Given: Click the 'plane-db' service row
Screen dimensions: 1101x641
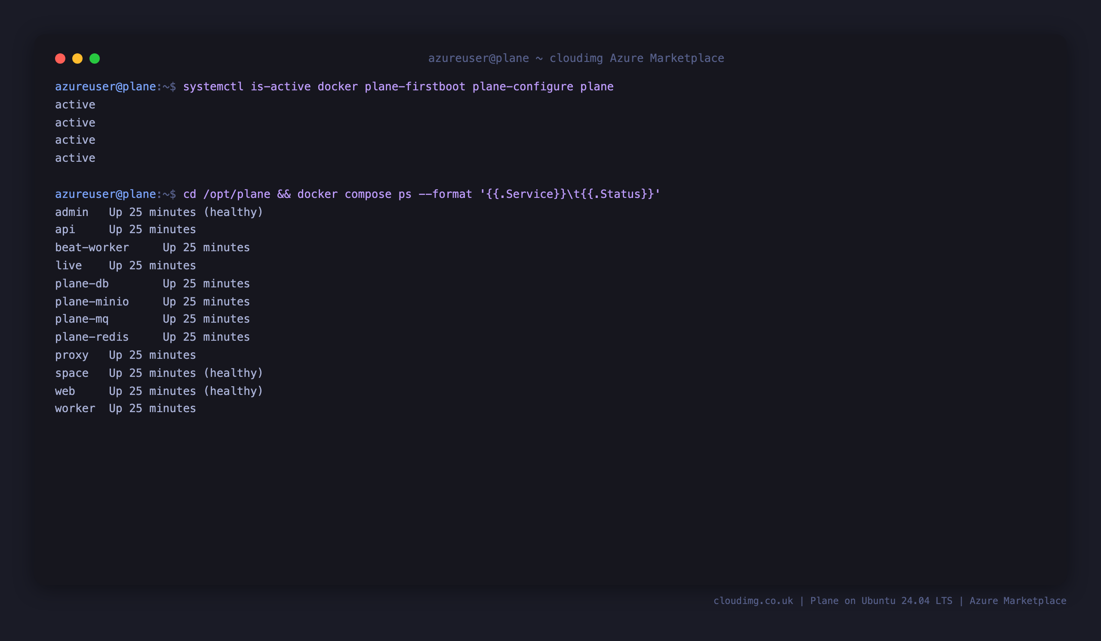Looking at the screenshot, I should point(153,284).
